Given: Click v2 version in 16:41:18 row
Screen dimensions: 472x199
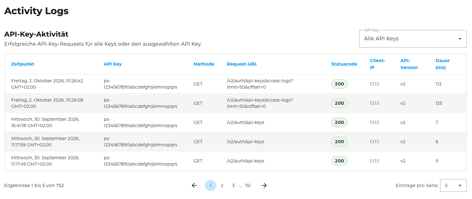Looking at the screenshot, I should [403, 122].
